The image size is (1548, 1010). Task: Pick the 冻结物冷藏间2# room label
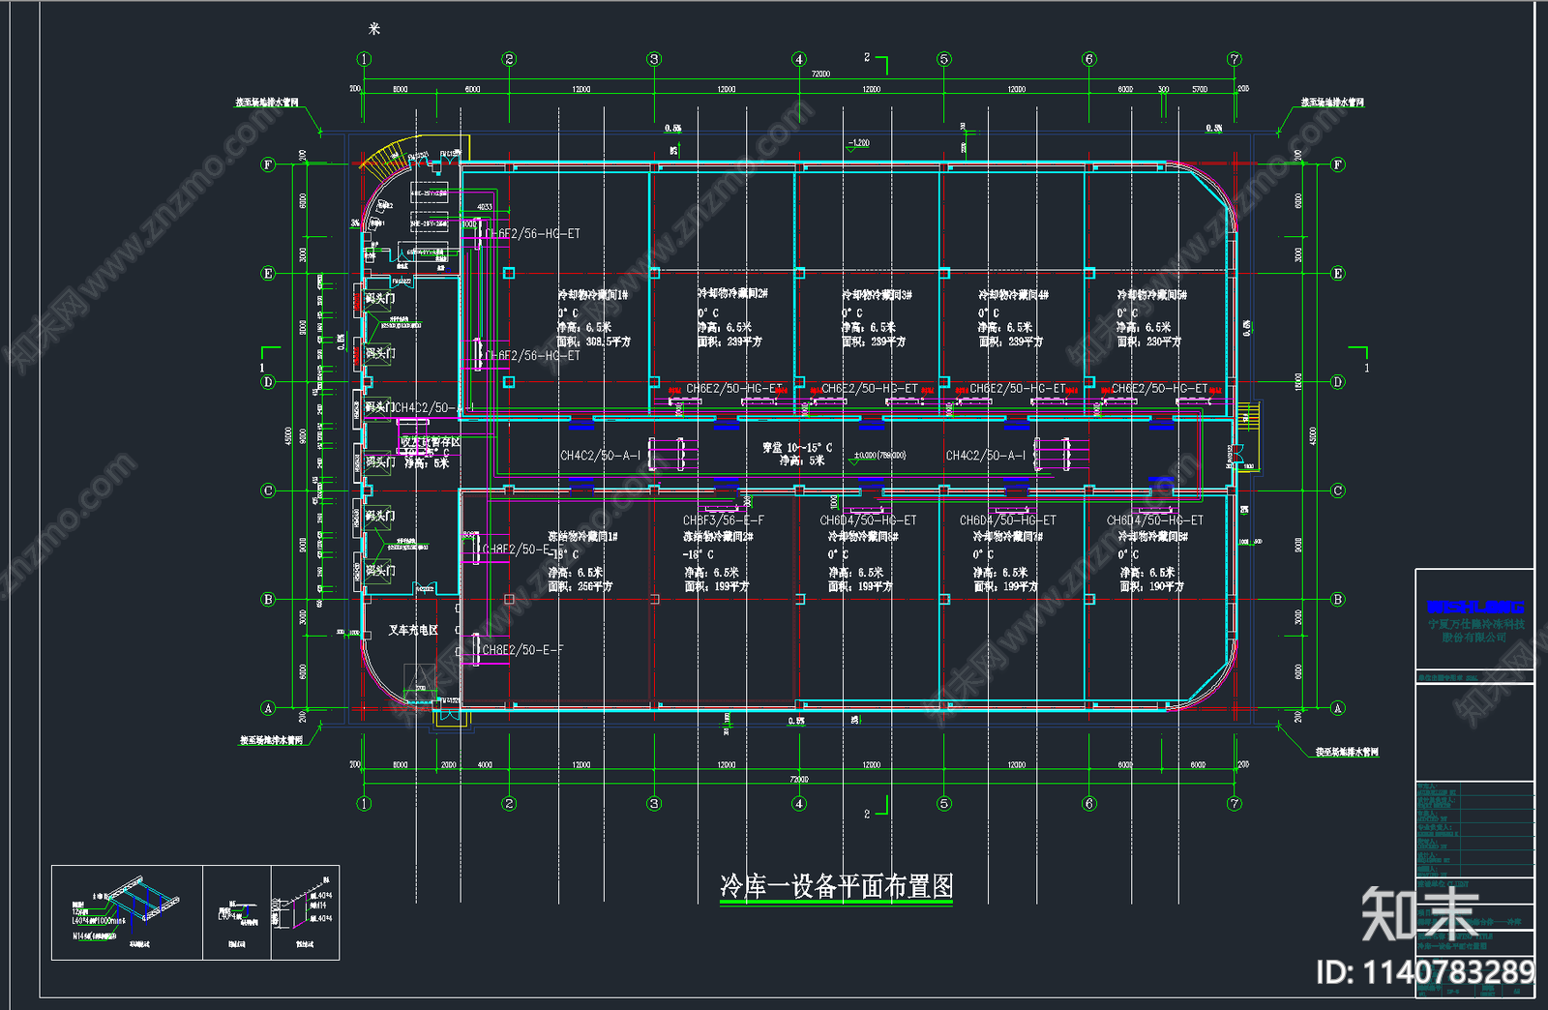(718, 536)
